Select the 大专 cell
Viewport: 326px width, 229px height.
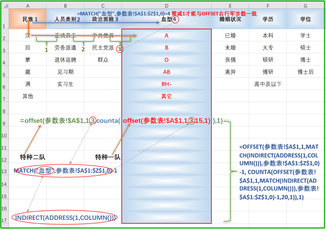click(x=268, y=47)
